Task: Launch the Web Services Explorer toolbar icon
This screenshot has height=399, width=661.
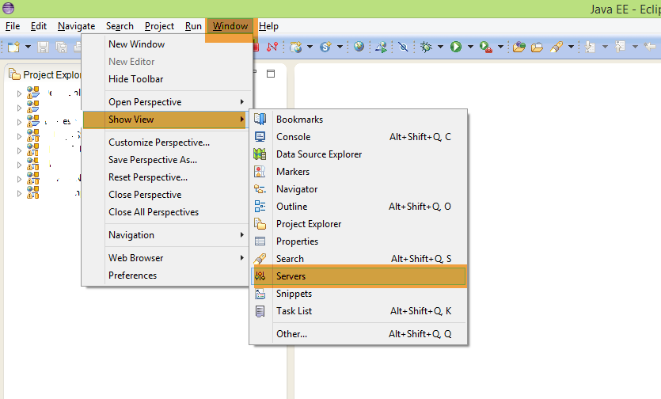Action: click(x=382, y=47)
